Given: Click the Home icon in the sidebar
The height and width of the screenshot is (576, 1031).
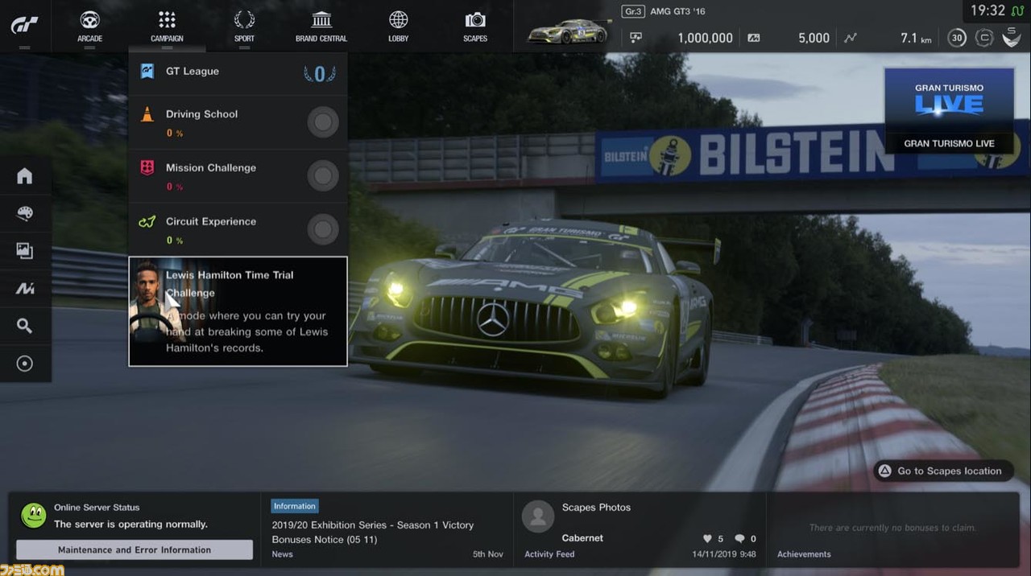Looking at the screenshot, I should click(x=25, y=176).
